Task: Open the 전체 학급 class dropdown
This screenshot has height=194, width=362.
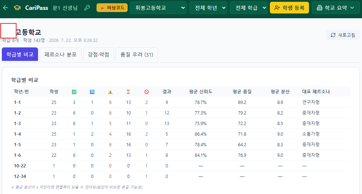Action: (249, 8)
